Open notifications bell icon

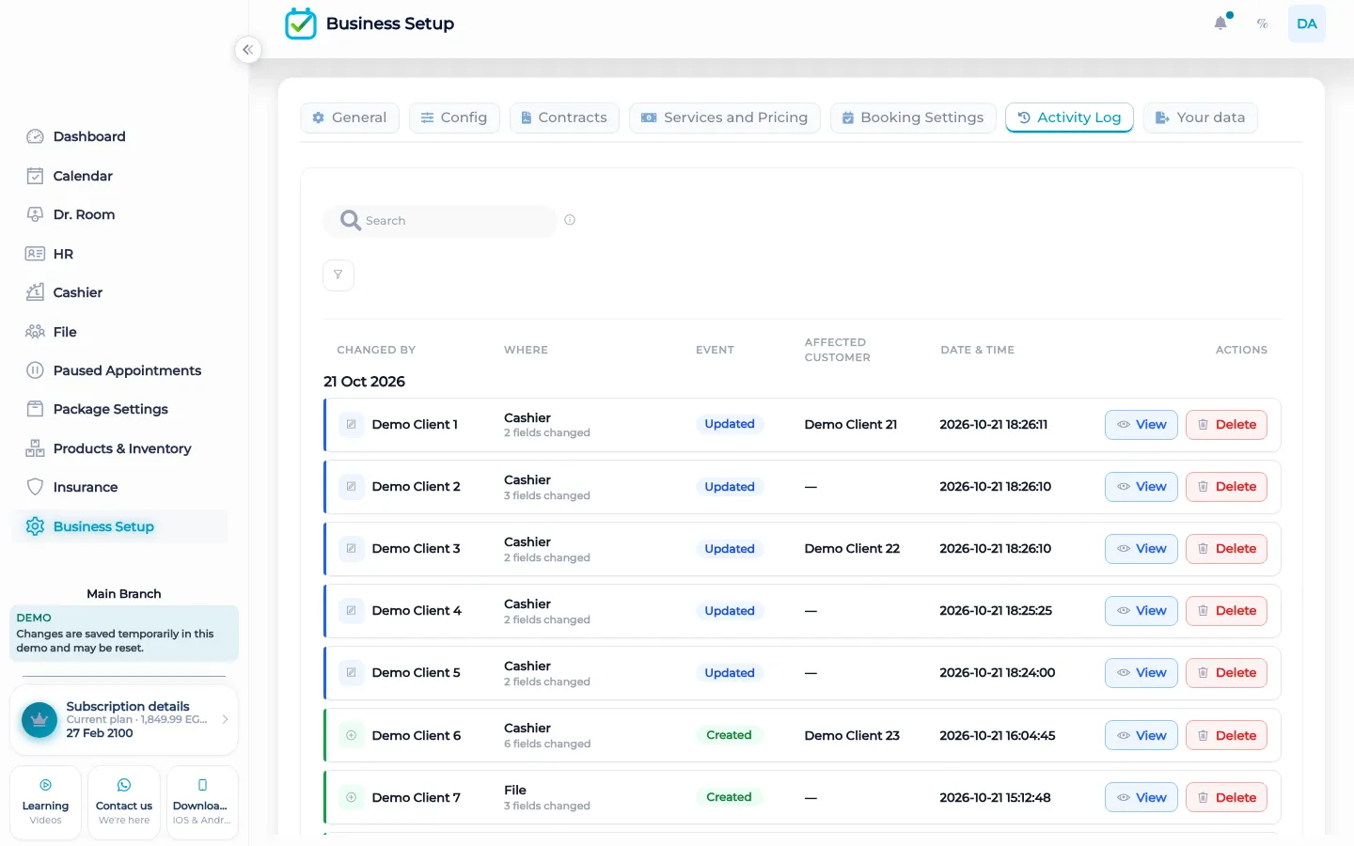(x=1220, y=23)
